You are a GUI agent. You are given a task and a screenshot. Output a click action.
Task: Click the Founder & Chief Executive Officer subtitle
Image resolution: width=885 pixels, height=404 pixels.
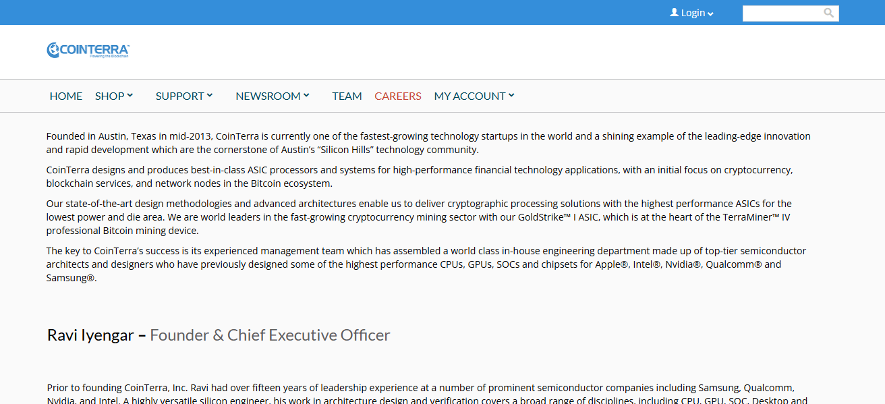tap(270, 335)
